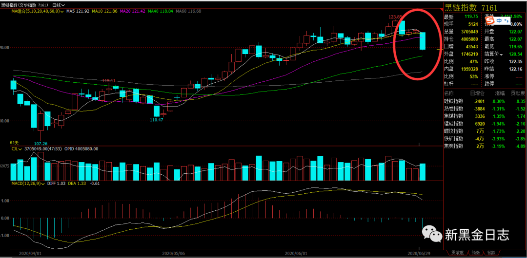The width and height of the screenshot is (527, 258).
Task: Switch to the 贡献度 tab
Action: click(x=457, y=252)
